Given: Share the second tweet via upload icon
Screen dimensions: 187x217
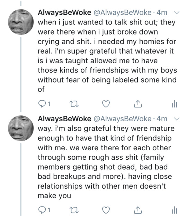Looking at the screenshot, I should point(138,210).
